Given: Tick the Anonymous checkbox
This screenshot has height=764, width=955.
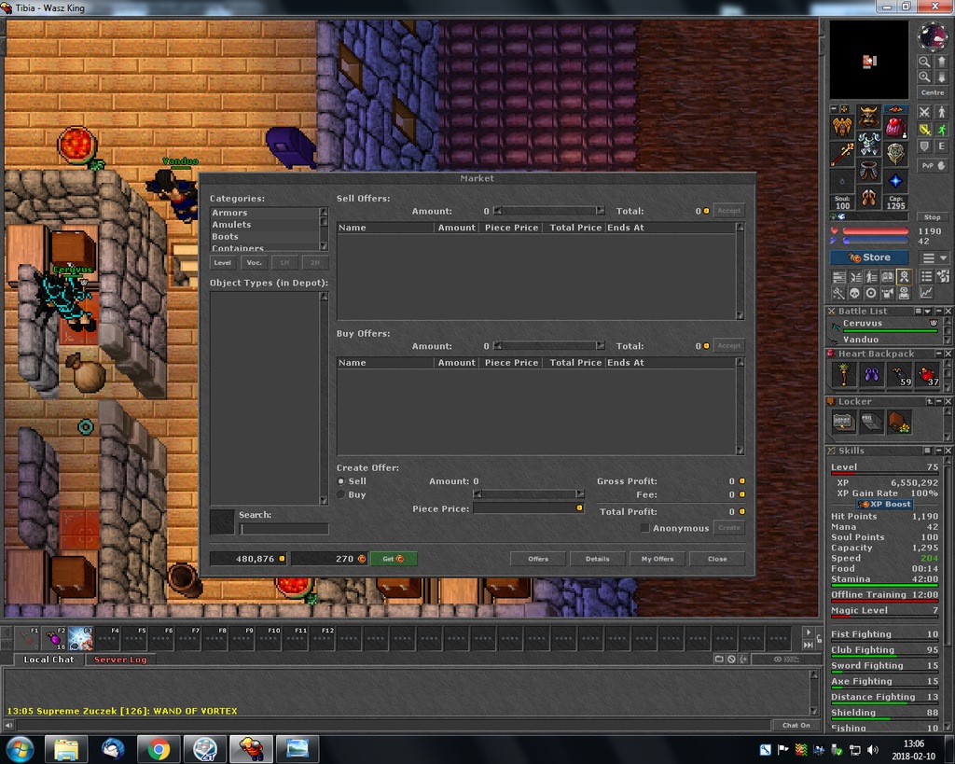Looking at the screenshot, I should click(x=645, y=528).
